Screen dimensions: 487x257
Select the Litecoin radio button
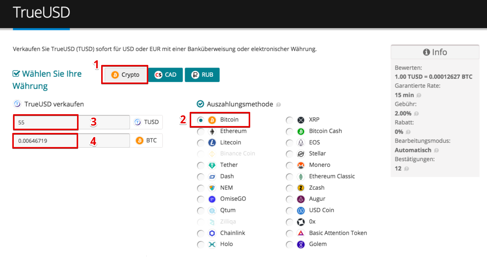(200, 143)
